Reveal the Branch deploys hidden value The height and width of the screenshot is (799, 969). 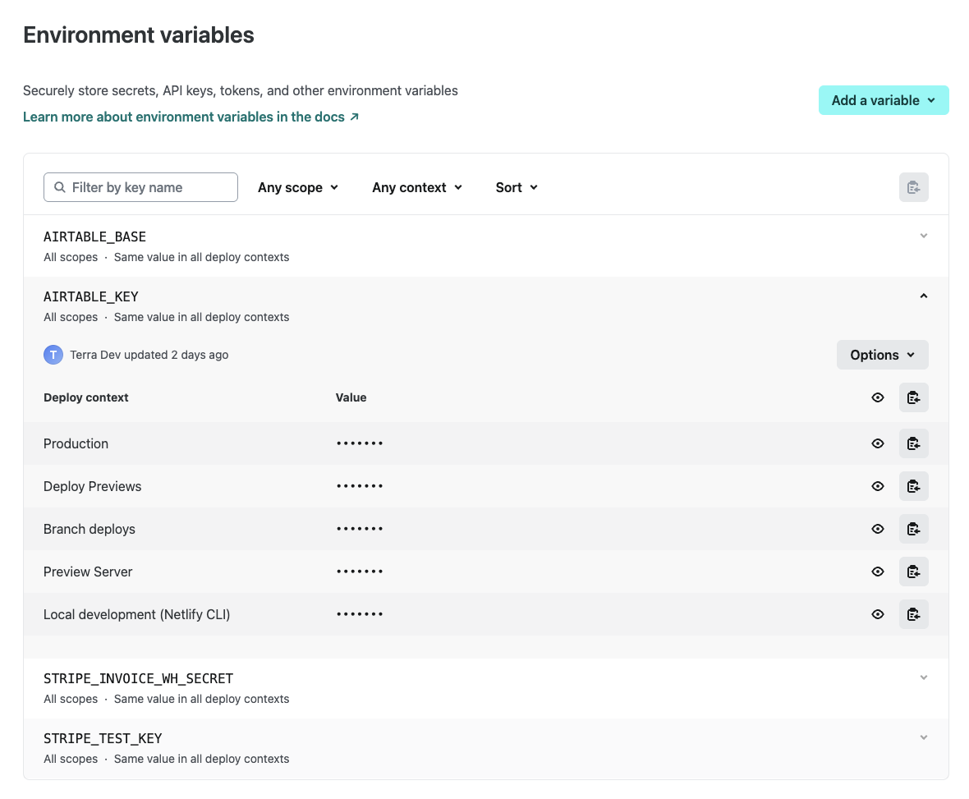[877, 528]
